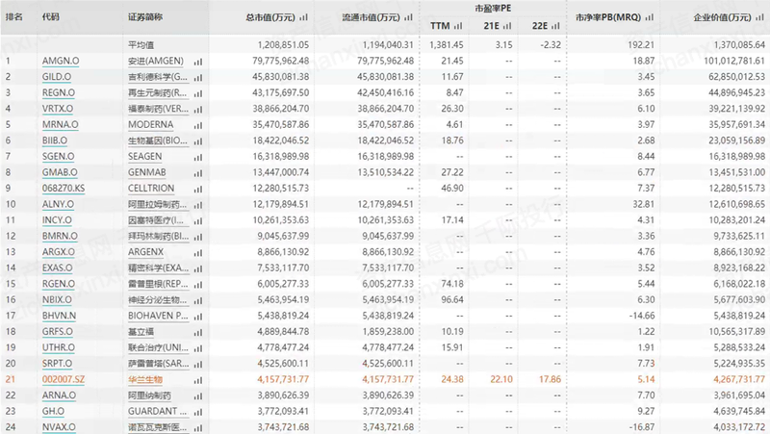
Task: Open chart icon in GRFS.O row
Action: click(198, 332)
